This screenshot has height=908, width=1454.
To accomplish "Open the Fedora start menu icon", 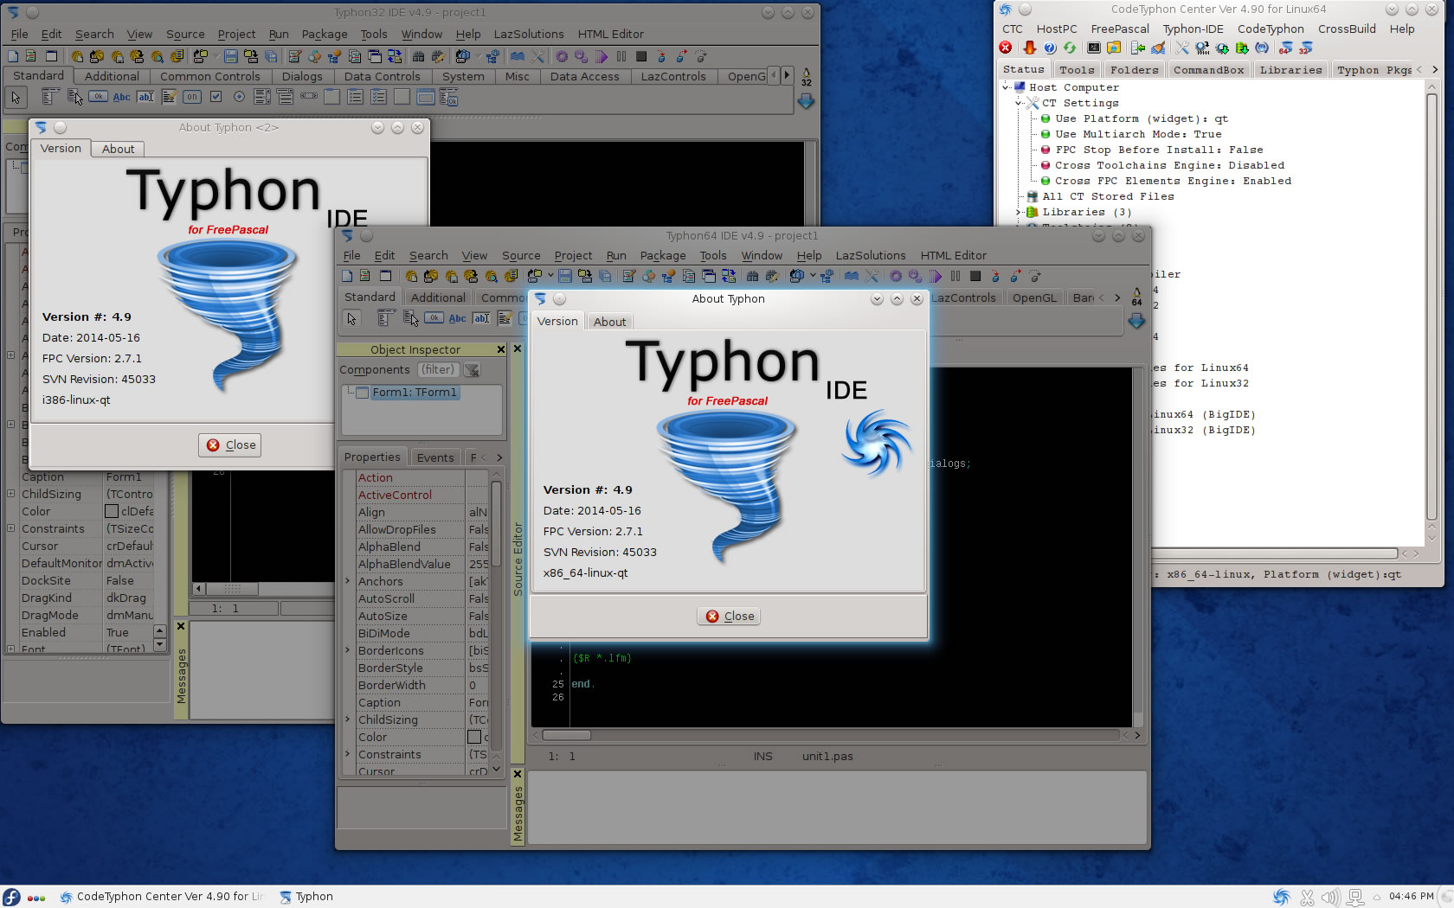I will coord(11,897).
